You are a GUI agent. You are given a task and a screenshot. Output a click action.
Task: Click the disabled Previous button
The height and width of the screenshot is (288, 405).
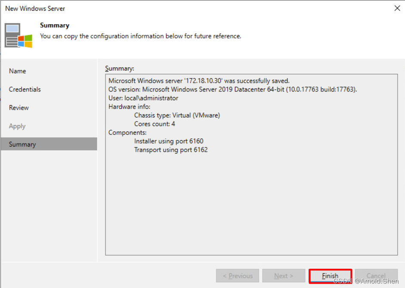238,276
